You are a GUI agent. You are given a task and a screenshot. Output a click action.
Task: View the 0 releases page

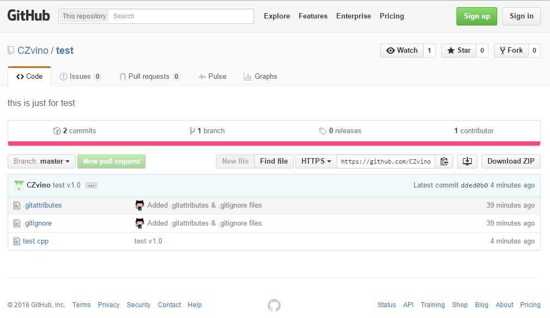(x=340, y=131)
